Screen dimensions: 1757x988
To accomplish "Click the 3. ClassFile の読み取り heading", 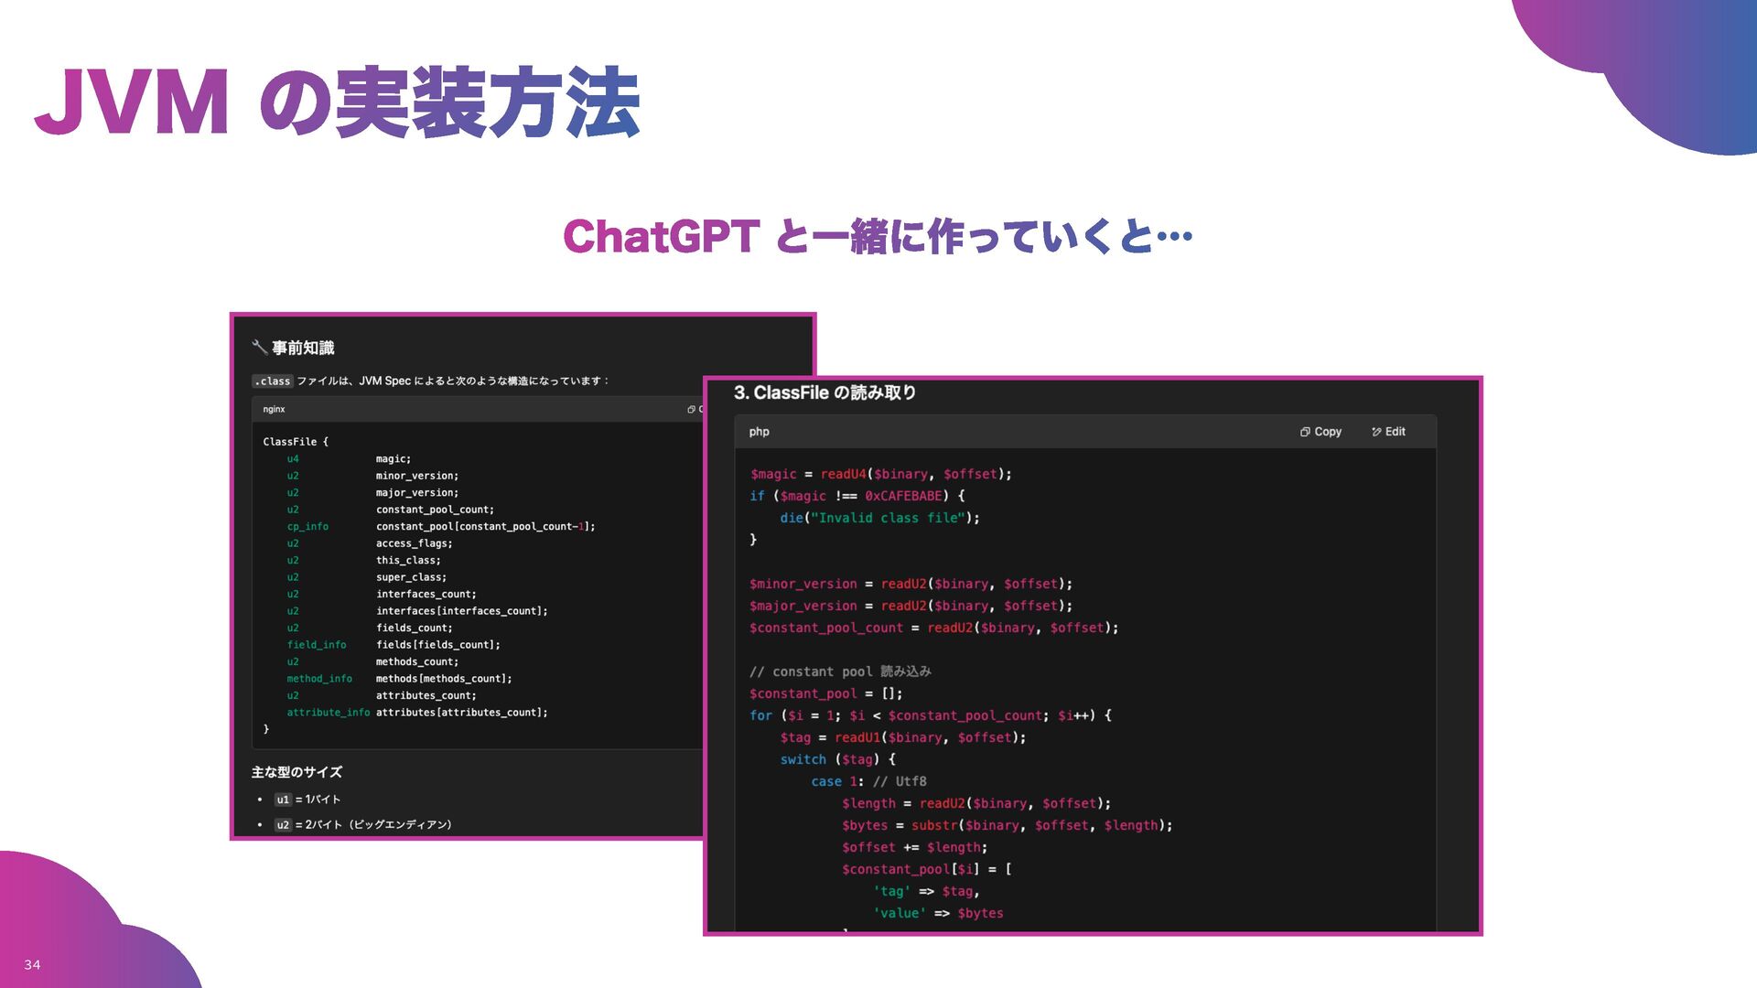I will click(x=825, y=392).
